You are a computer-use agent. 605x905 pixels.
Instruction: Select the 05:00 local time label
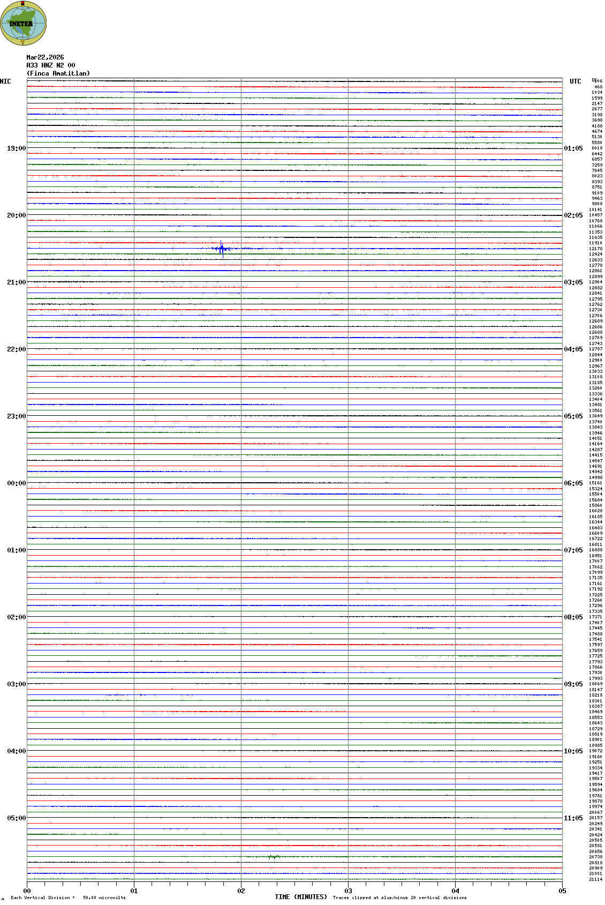(16, 818)
